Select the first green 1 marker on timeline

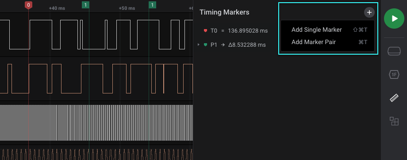click(x=85, y=5)
